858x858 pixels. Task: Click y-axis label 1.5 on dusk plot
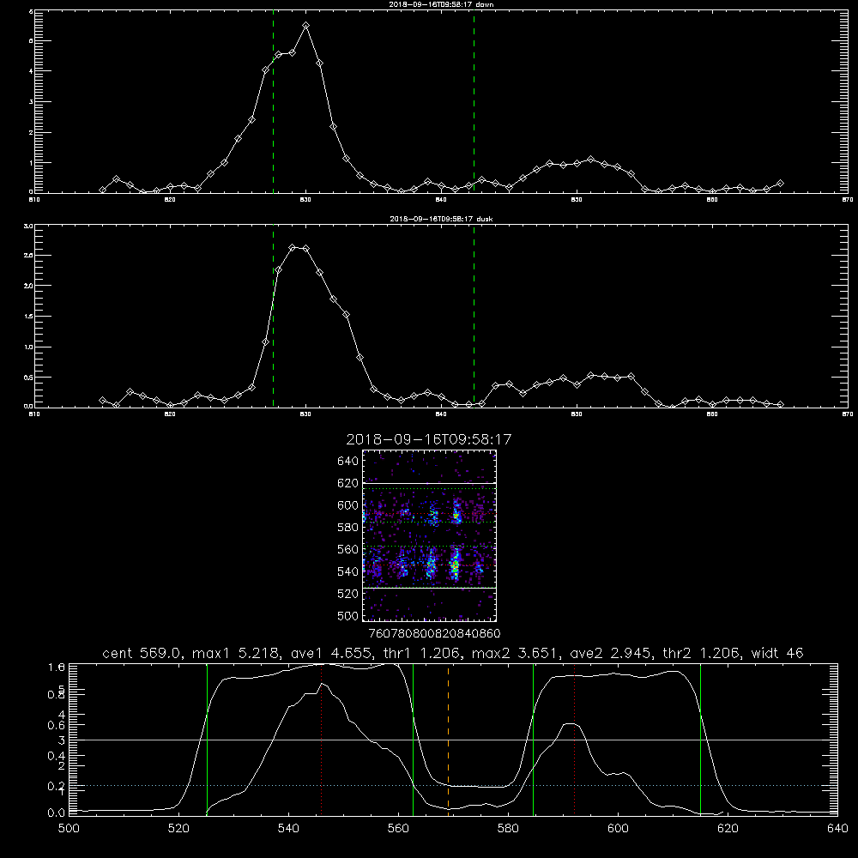[28, 317]
